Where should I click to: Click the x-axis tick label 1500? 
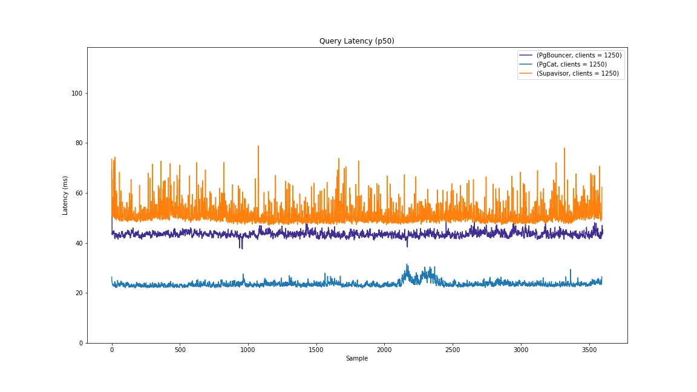coord(316,350)
